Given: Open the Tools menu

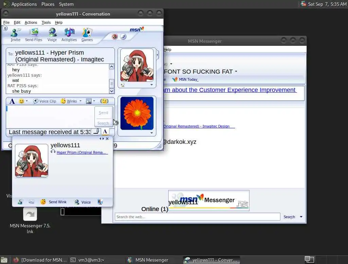Looking at the screenshot, I should click(46, 22).
